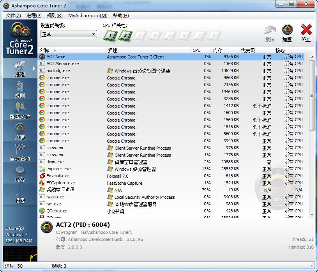Select the audiodg.exe process row

coord(171,71)
